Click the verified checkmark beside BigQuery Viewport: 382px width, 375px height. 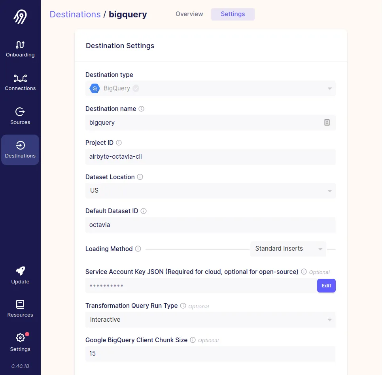click(136, 88)
